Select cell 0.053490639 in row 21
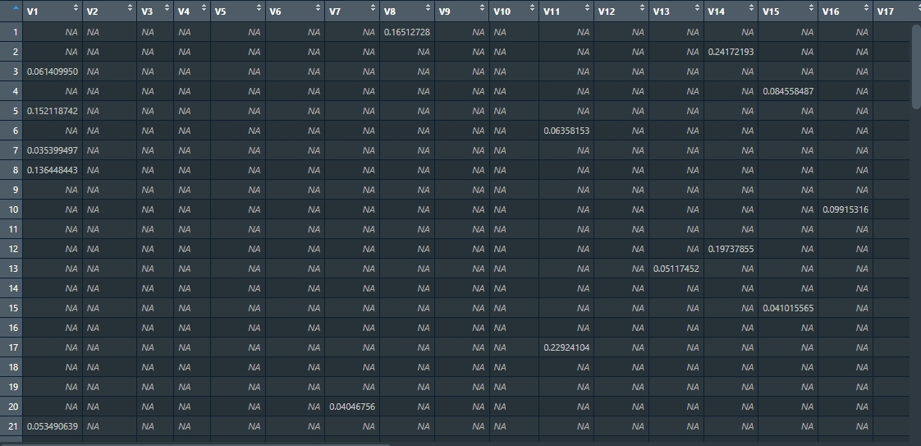Screen dimensions: 921x446 (53, 426)
